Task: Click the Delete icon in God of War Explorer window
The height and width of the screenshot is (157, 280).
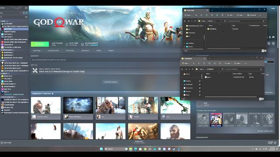Action: (222, 15)
